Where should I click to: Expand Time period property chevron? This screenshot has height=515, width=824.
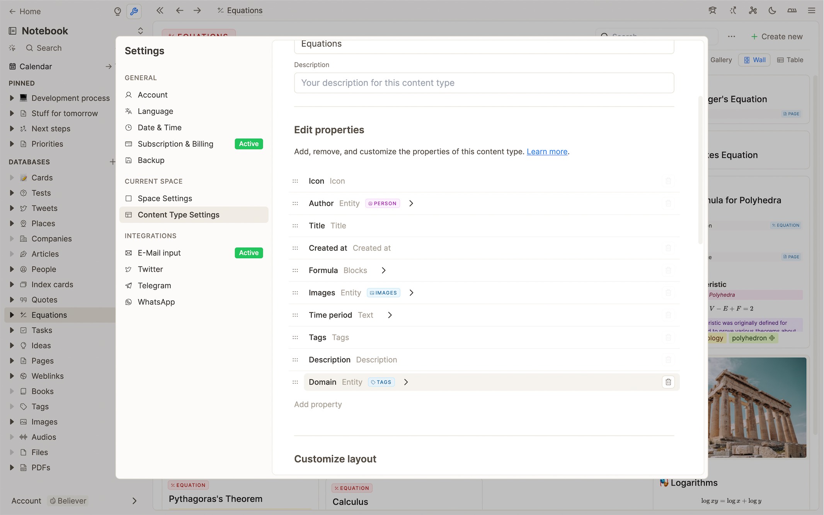point(390,315)
